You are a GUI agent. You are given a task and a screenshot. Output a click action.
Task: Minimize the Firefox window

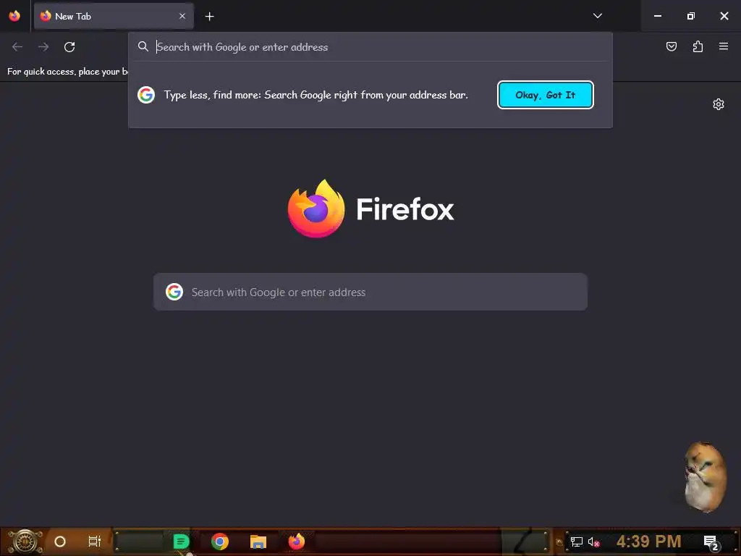657,16
